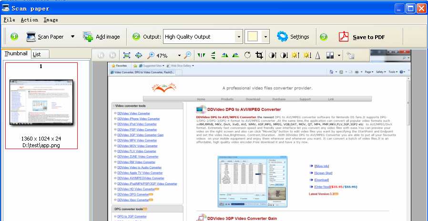
Task: Click the 1360 x 1024 x 24 text
Action: click(41, 139)
